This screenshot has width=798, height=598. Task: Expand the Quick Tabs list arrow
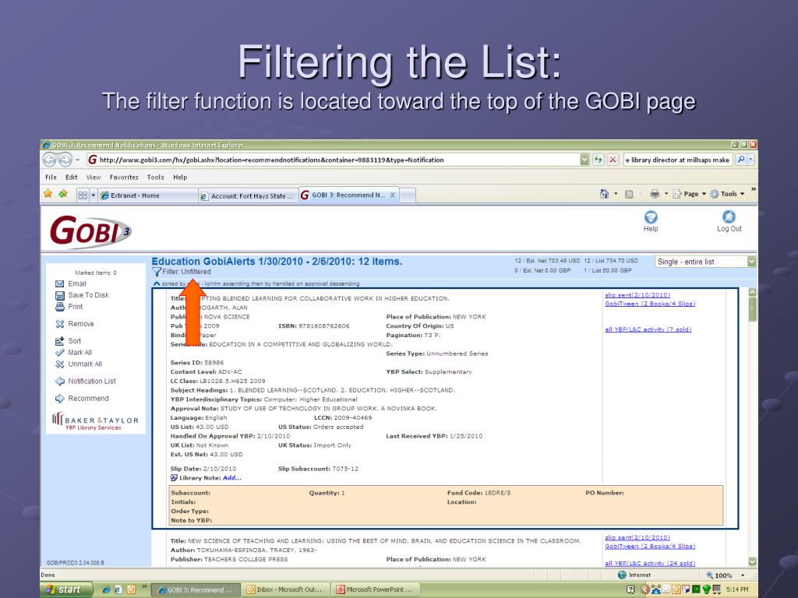[94, 195]
